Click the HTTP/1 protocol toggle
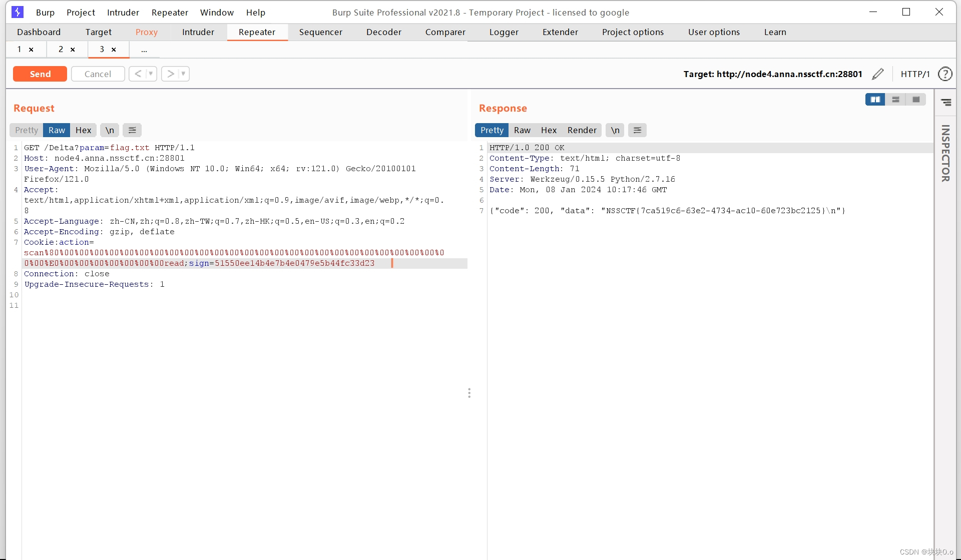Image resolution: width=961 pixels, height=560 pixels. [x=915, y=74]
